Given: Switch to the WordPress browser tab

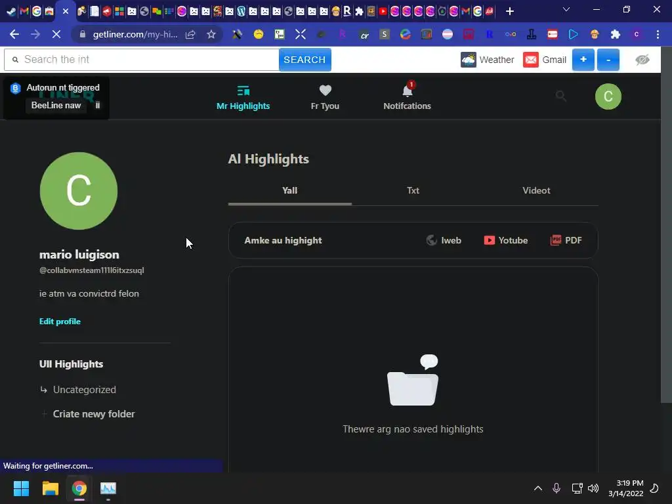Looking at the screenshot, I should coord(241,11).
